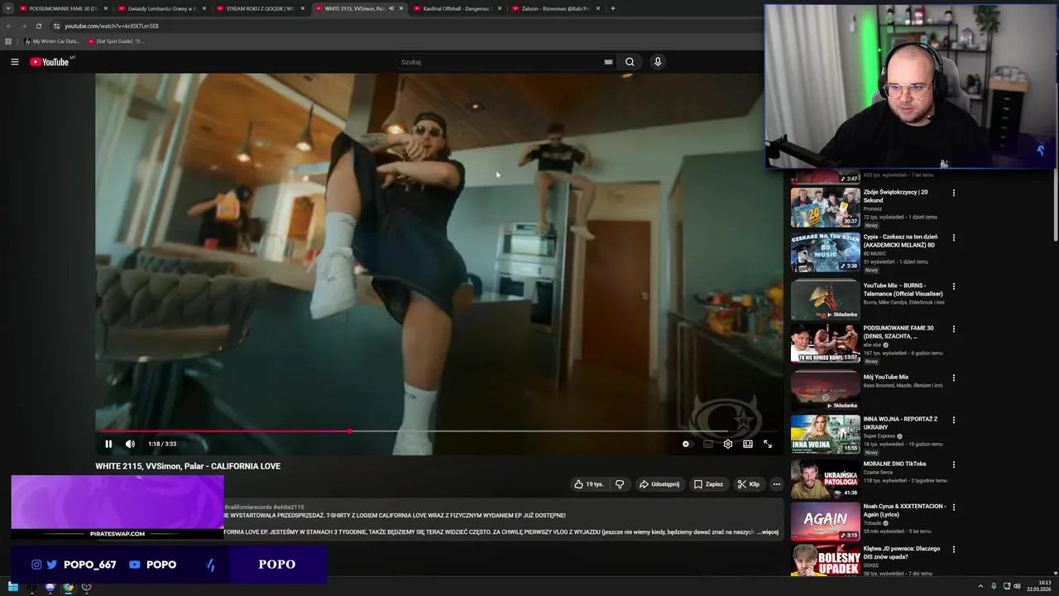
Task: Open options for Mój YouTube Mix
Action: pyautogui.click(x=954, y=377)
